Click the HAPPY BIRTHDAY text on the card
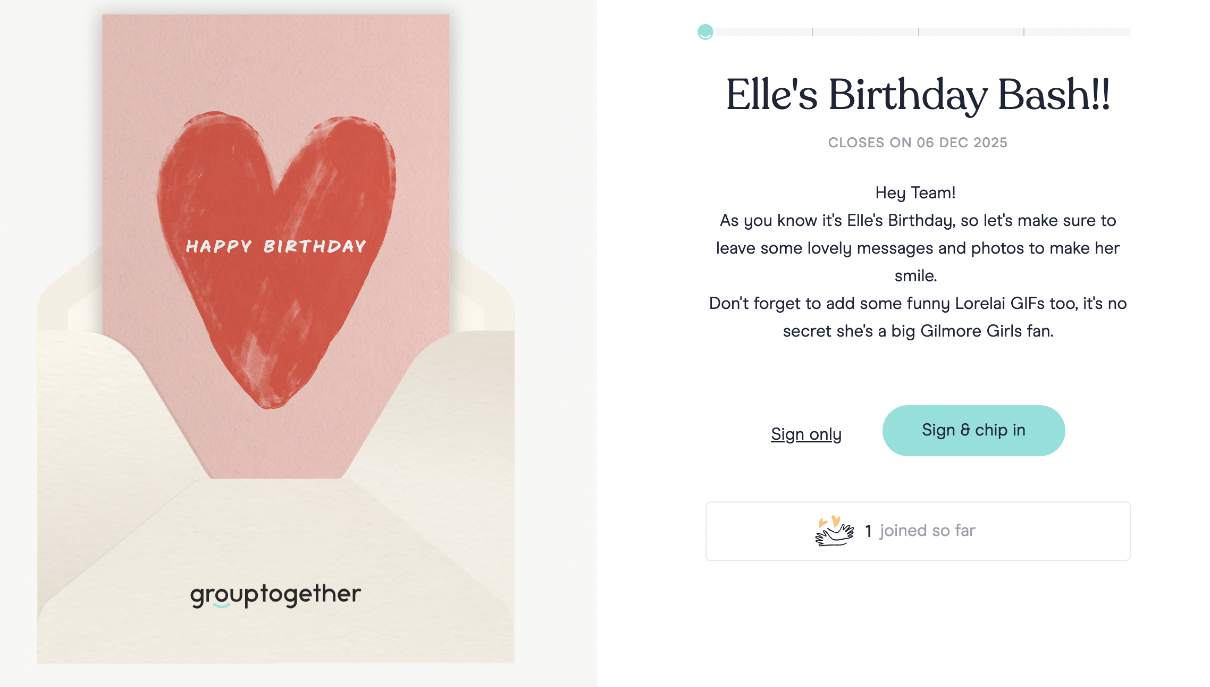The height and width of the screenshot is (687, 1210). pos(275,246)
